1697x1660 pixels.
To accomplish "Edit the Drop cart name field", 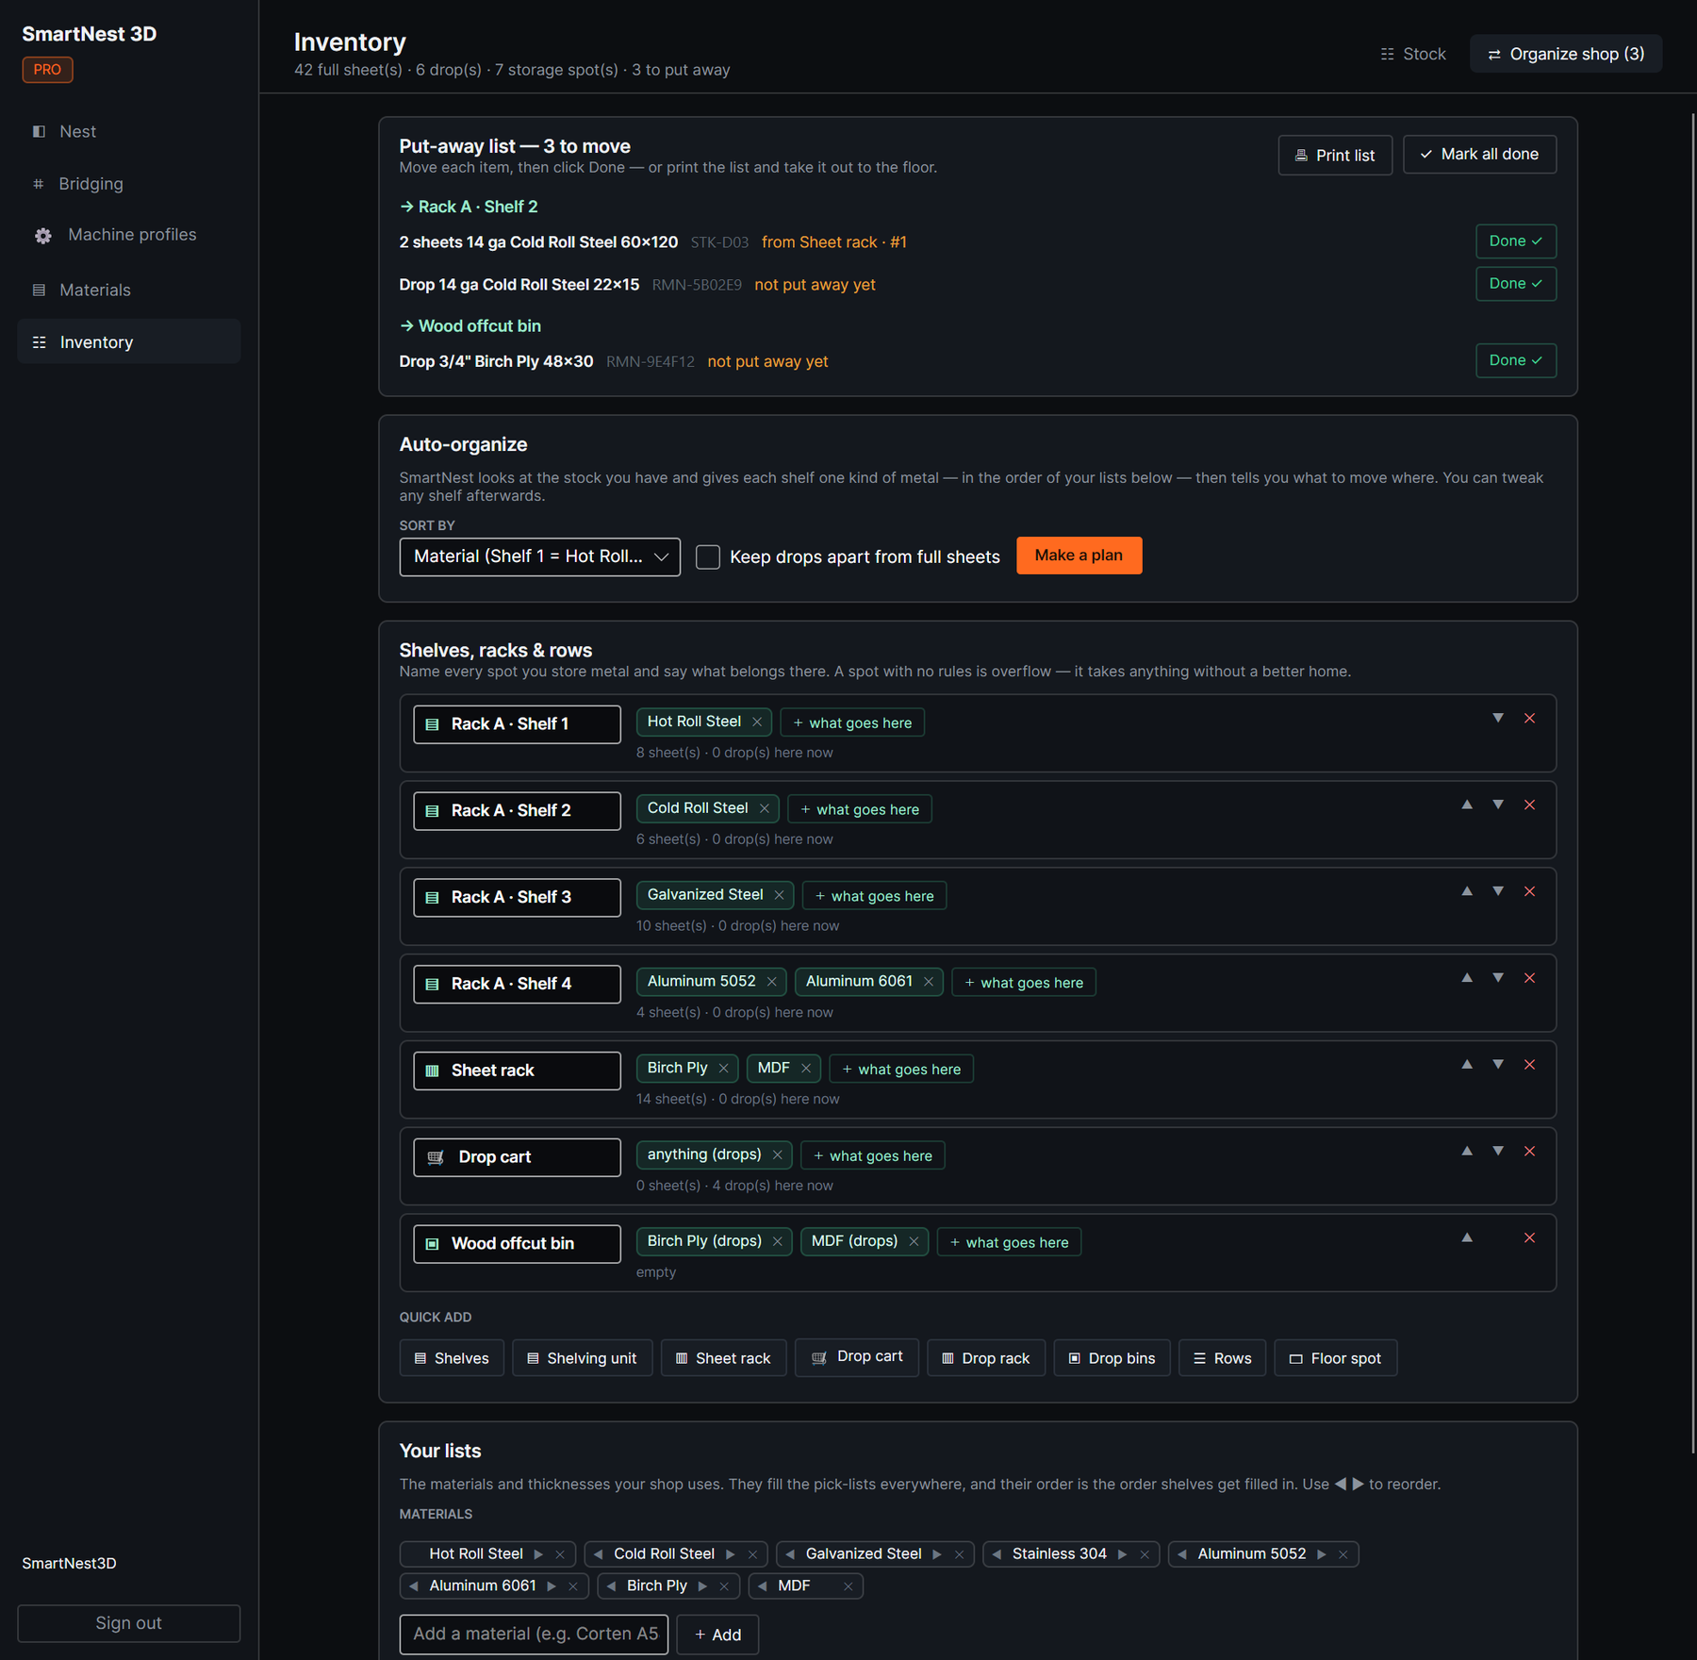I will [x=517, y=1157].
